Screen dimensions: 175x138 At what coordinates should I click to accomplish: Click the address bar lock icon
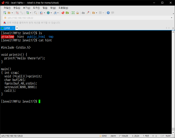[5, 18]
